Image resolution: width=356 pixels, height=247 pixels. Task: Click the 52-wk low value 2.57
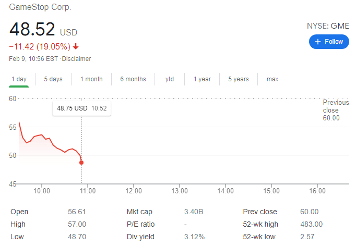(x=307, y=237)
